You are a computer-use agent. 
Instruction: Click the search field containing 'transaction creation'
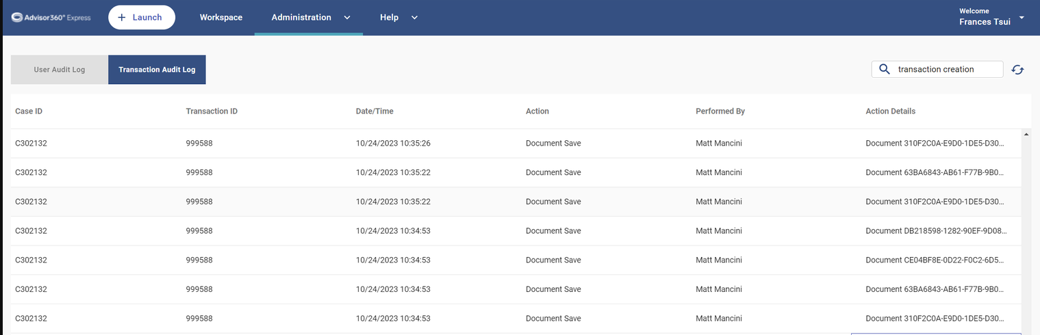click(x=937, y=69)
